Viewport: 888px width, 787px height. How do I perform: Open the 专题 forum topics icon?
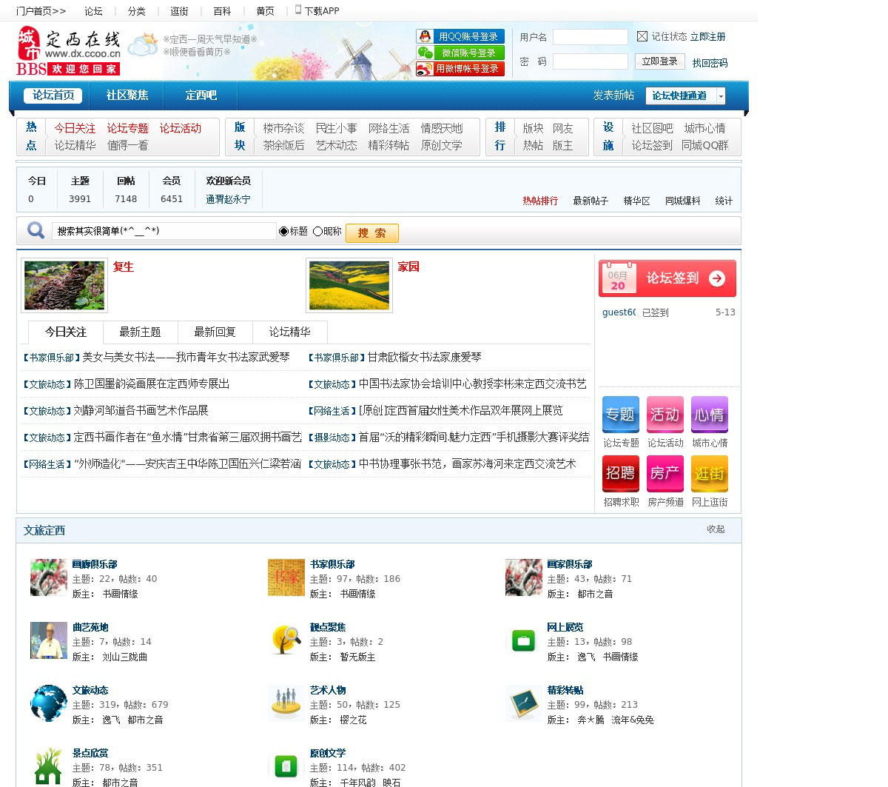pos(620,415)
